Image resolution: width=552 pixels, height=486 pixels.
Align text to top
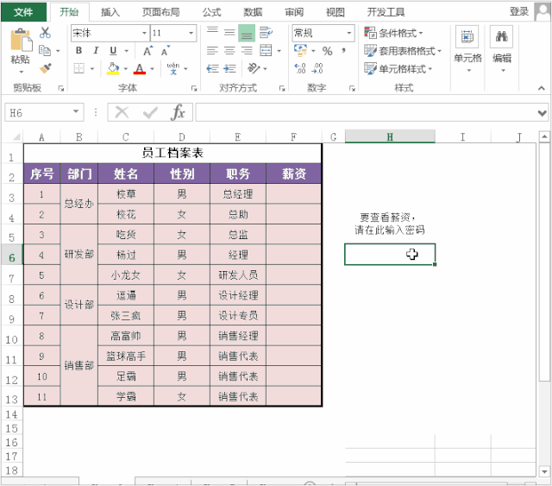(x=212, y=33)
